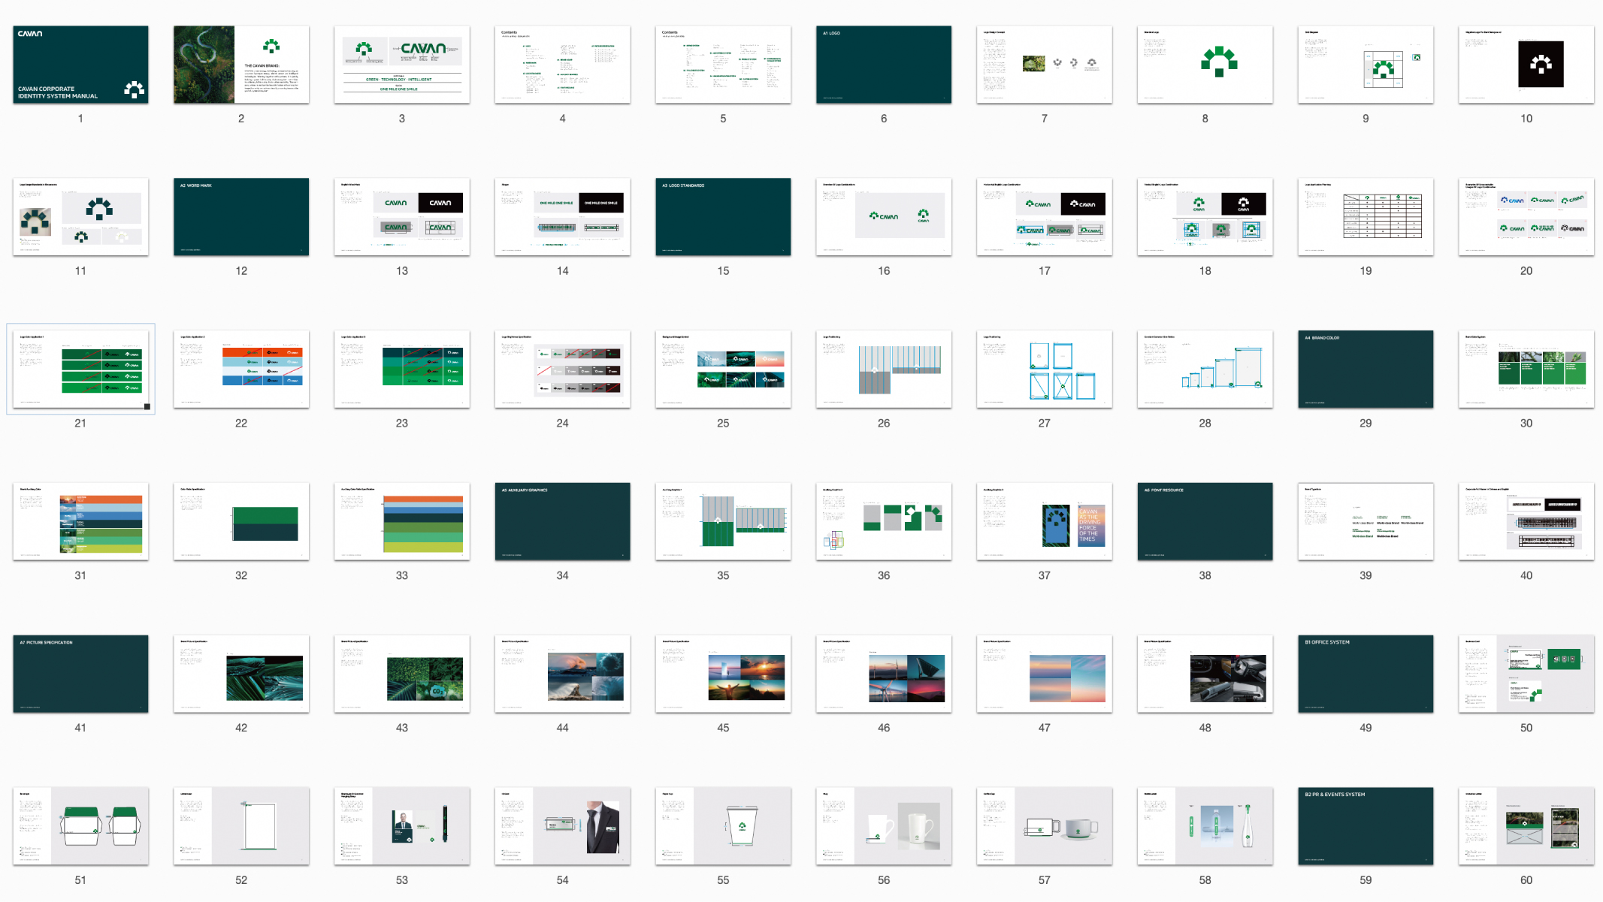Screen dimensions: 1603x902
Task: Select slide 30 green forest color blocks
Action: [x=1526, y=370]
